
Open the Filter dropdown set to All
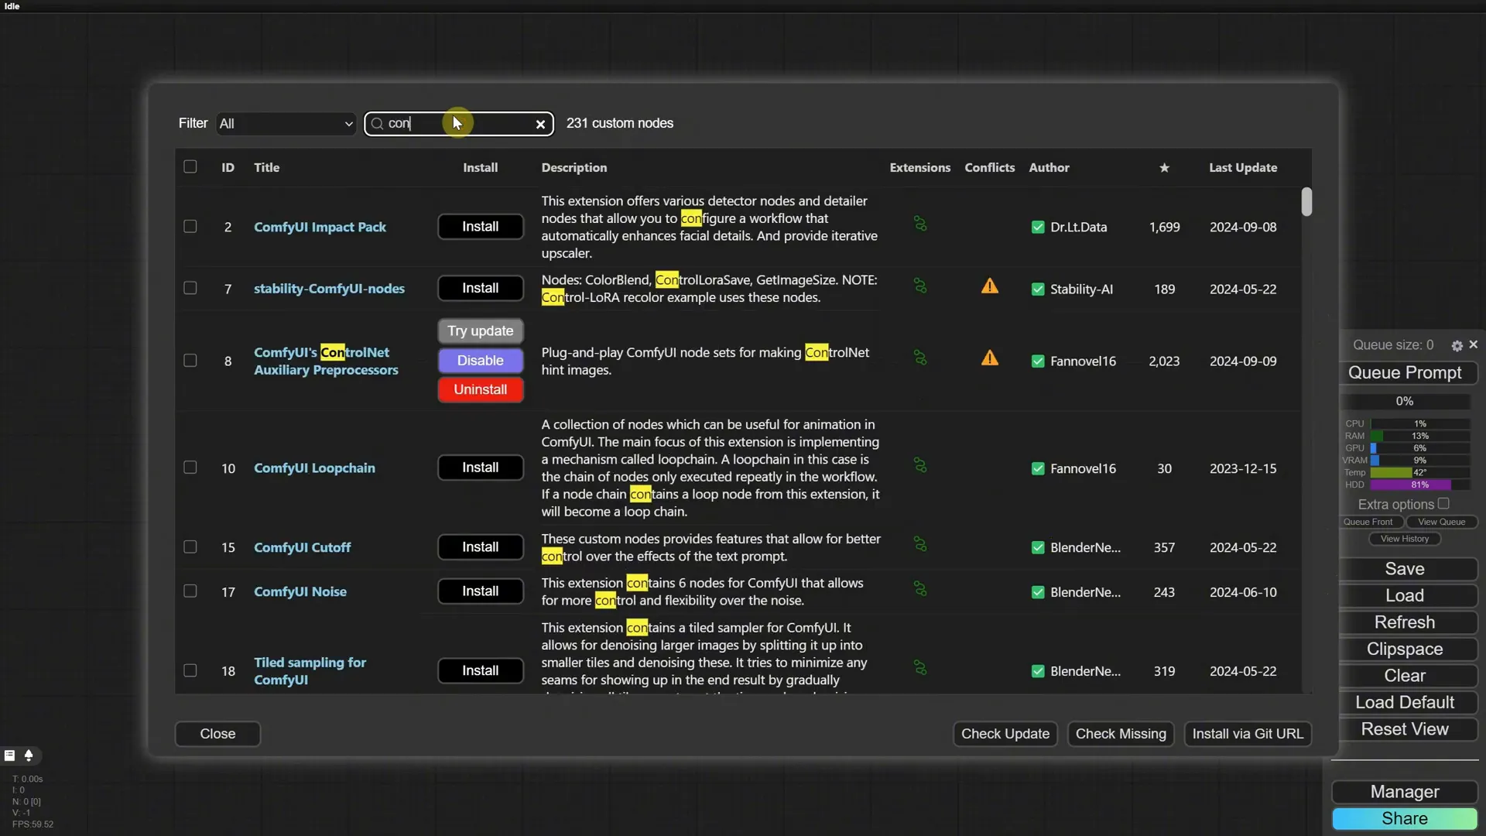click(x=286, y=124)
